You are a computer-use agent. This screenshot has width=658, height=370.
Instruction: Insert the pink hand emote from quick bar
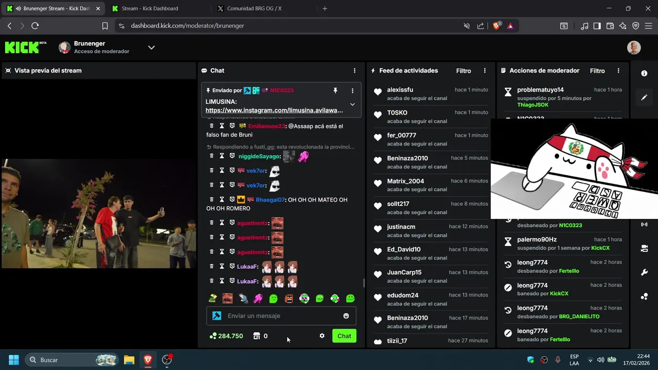tap(258, 298)
